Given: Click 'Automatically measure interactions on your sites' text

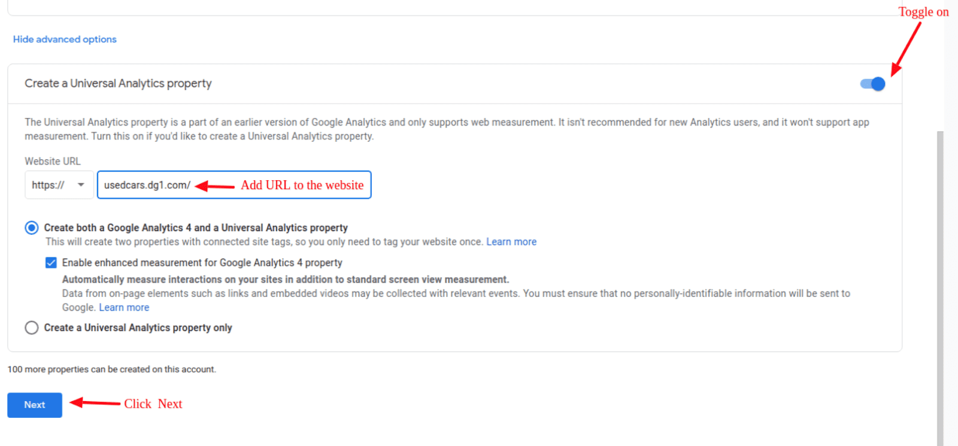Looking at the screenshot, I should [286, 280].
